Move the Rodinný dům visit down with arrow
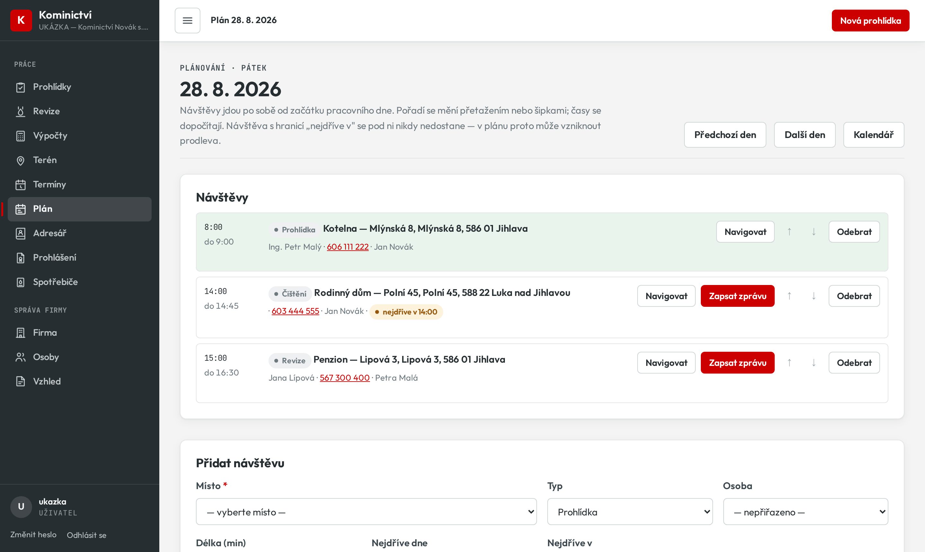The image size is (925, 552). 814,296
